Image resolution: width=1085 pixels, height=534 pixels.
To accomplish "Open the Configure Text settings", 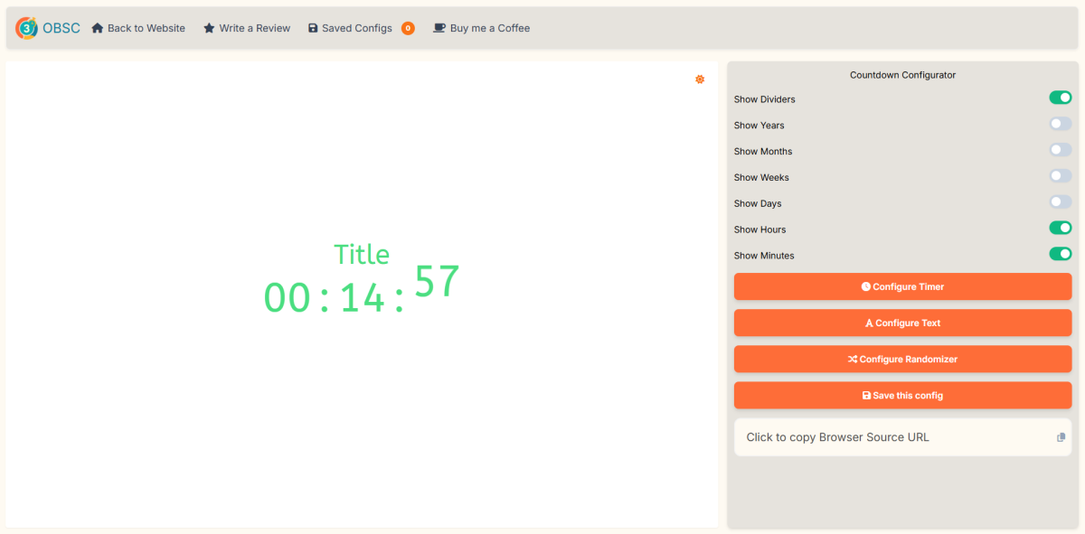I will (x=902, y=323).
